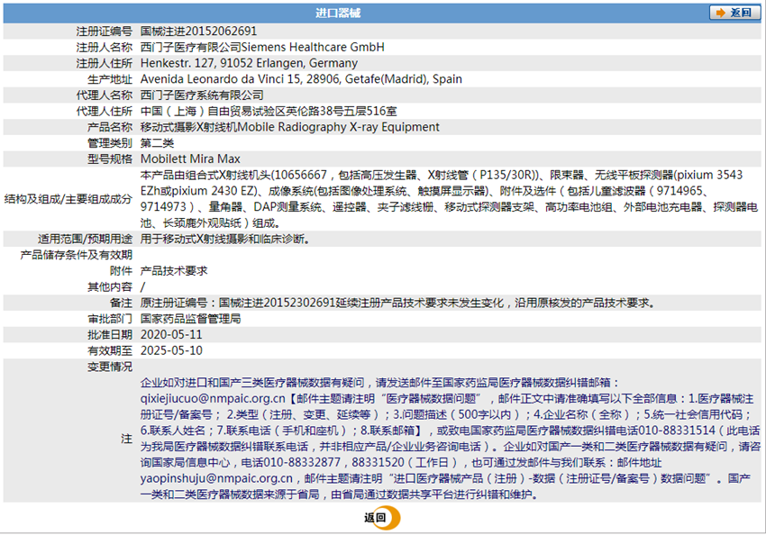Click the 代理人名称 field label
Viewport: 766px width, 535px height.
(104, 95)
